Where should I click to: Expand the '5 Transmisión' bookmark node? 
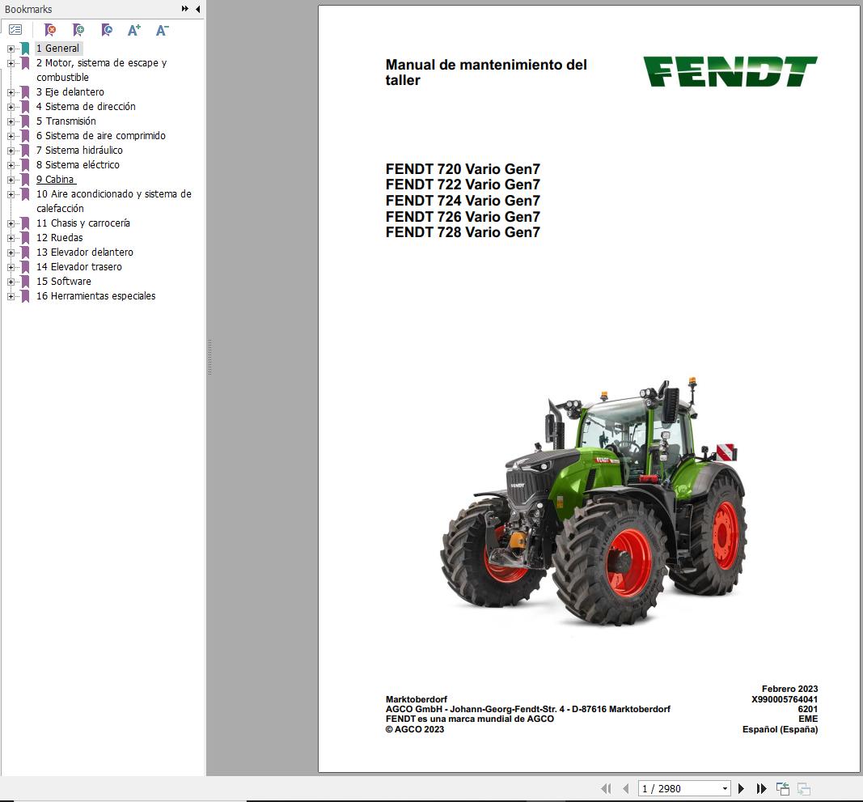coord(11,121)
